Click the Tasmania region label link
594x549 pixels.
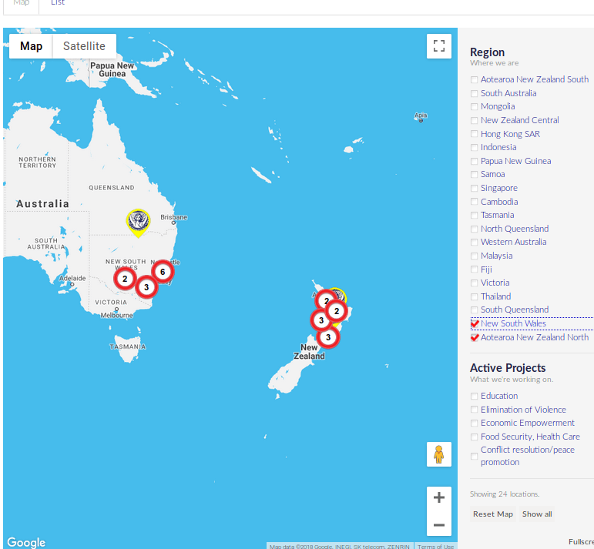pyautogui.click(x=498, y=215)
